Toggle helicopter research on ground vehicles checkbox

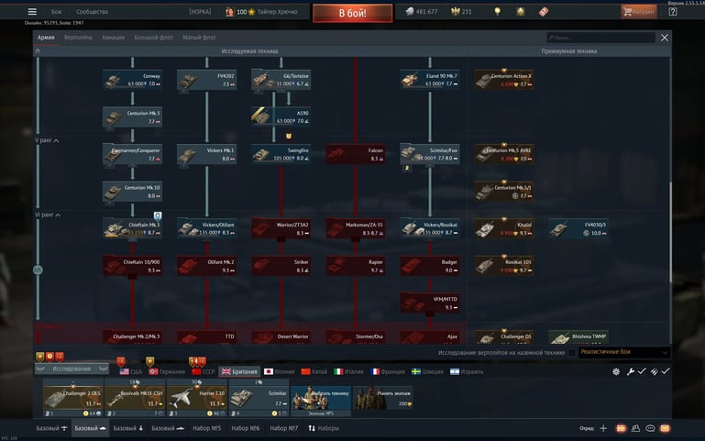click(x=571, y=352)
